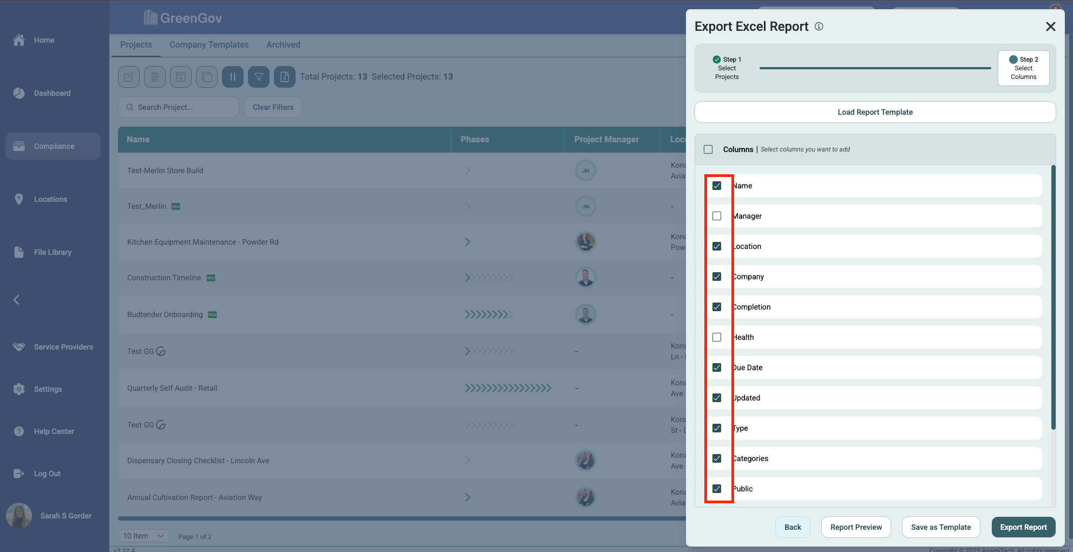This screenshot has height=552, width=1073.
Task: Uncheck the Type column checkbox
Action: (717, 428)
